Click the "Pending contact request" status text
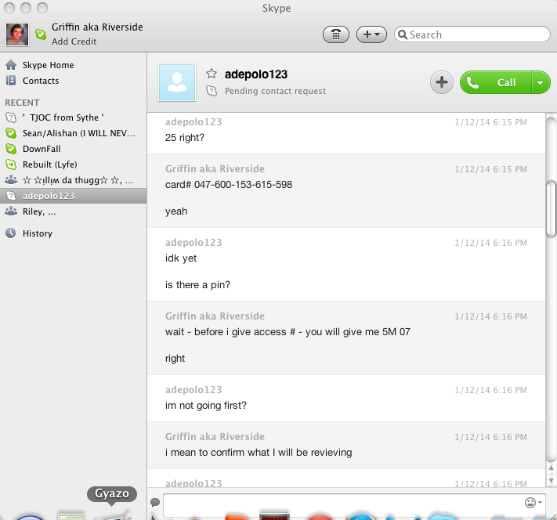This screenshot has width=557, height=520. [275, 91]
